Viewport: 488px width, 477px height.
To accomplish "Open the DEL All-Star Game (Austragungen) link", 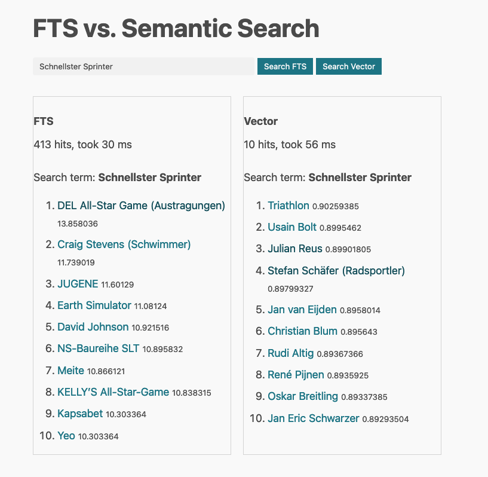I will pyautogui.click(x=141, y=206).
